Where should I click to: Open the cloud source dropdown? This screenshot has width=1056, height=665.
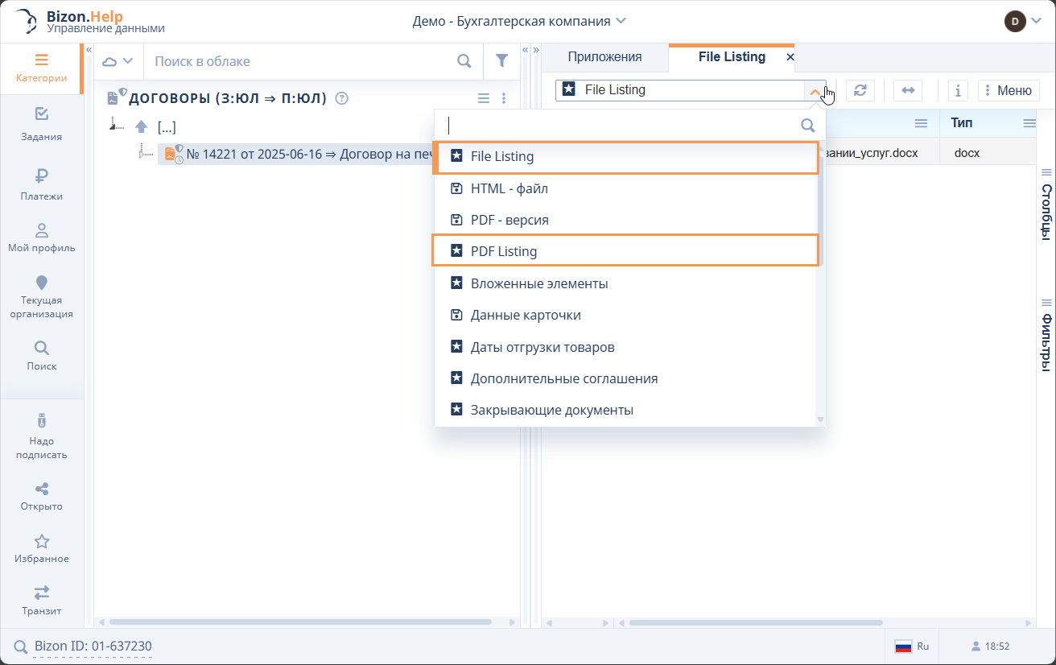(x=118, y=61)
